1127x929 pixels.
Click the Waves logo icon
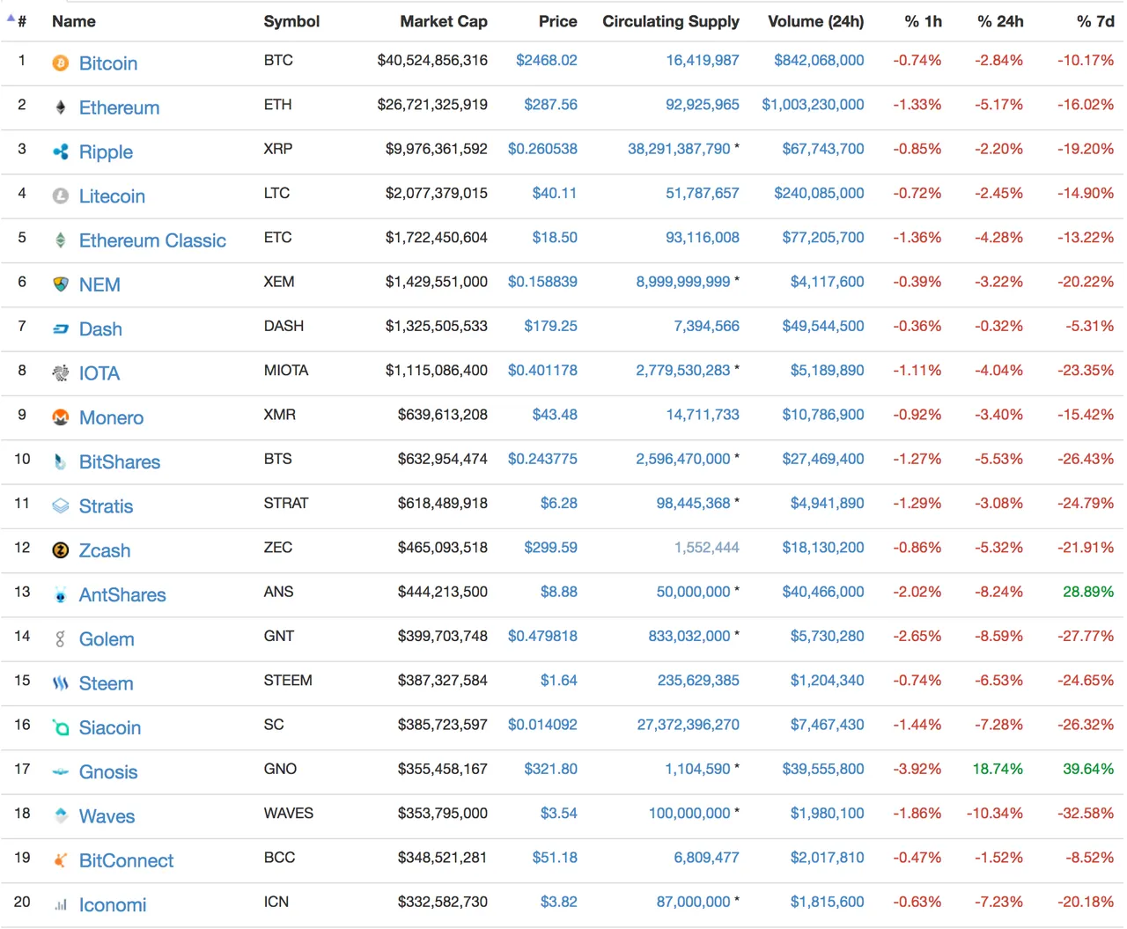61,816
